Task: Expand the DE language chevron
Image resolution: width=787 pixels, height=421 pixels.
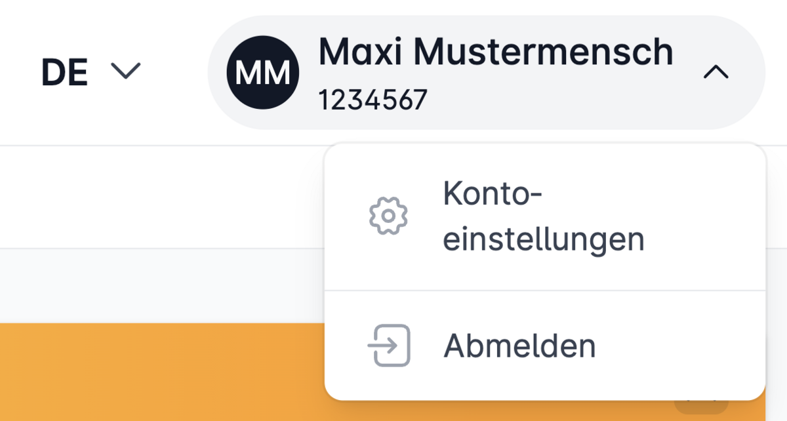Action: point(125,71)
